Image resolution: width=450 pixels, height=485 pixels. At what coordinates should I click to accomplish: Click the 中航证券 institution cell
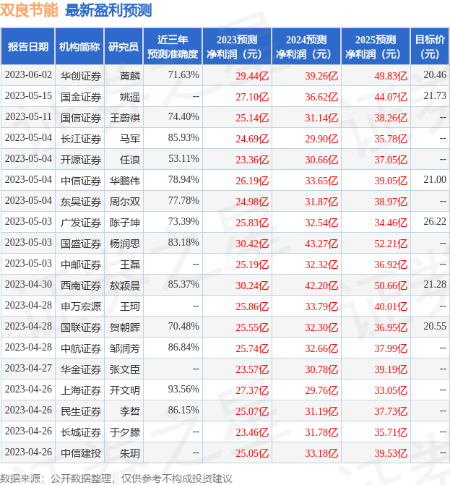tap(81, 348)
